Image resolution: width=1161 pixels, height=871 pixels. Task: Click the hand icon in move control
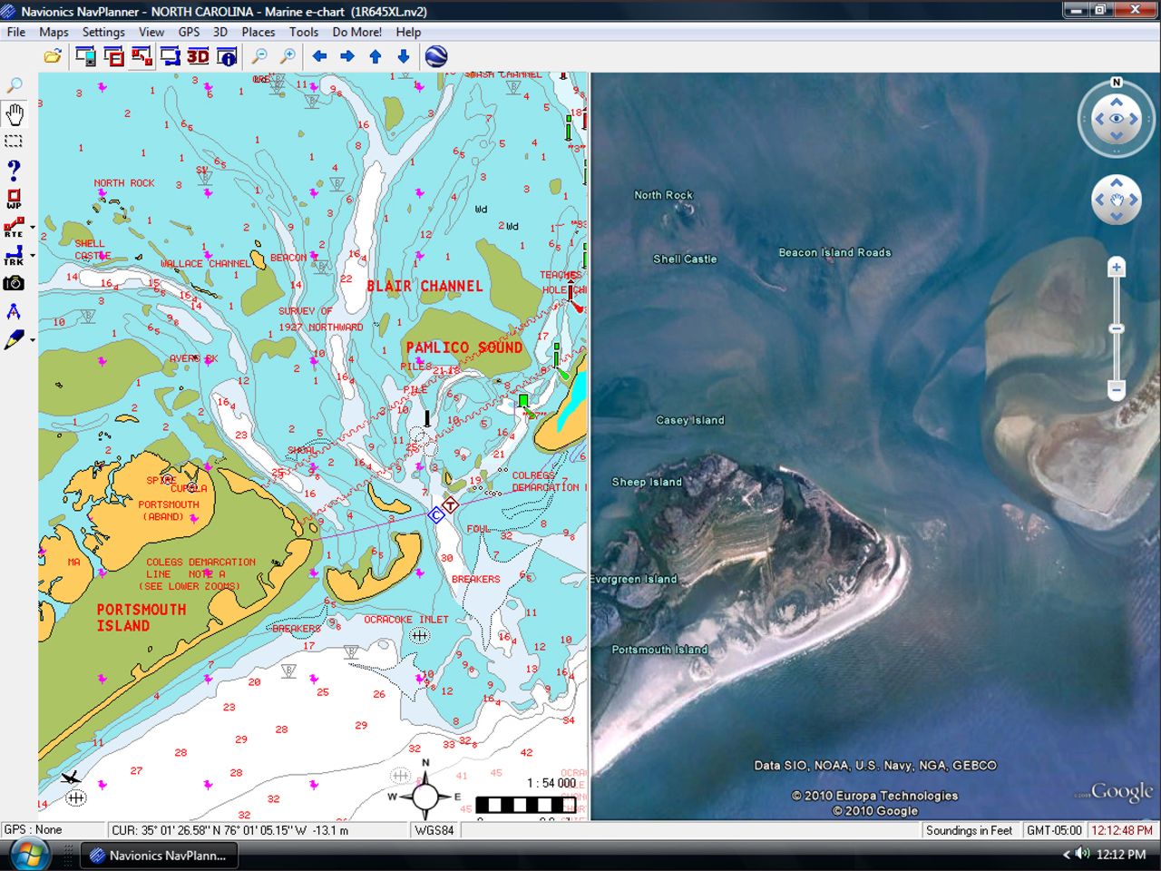tap(1117, 200)
